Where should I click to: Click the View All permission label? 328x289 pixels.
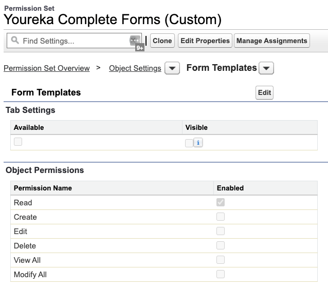27,260
